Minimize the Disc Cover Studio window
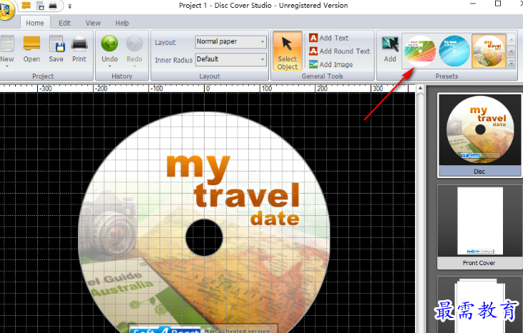The width and height of the screenshot is (523, 333). (x=473, y=4)
